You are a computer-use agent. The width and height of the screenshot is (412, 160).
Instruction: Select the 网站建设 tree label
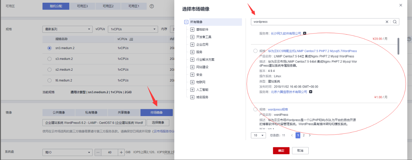[202, 67]
